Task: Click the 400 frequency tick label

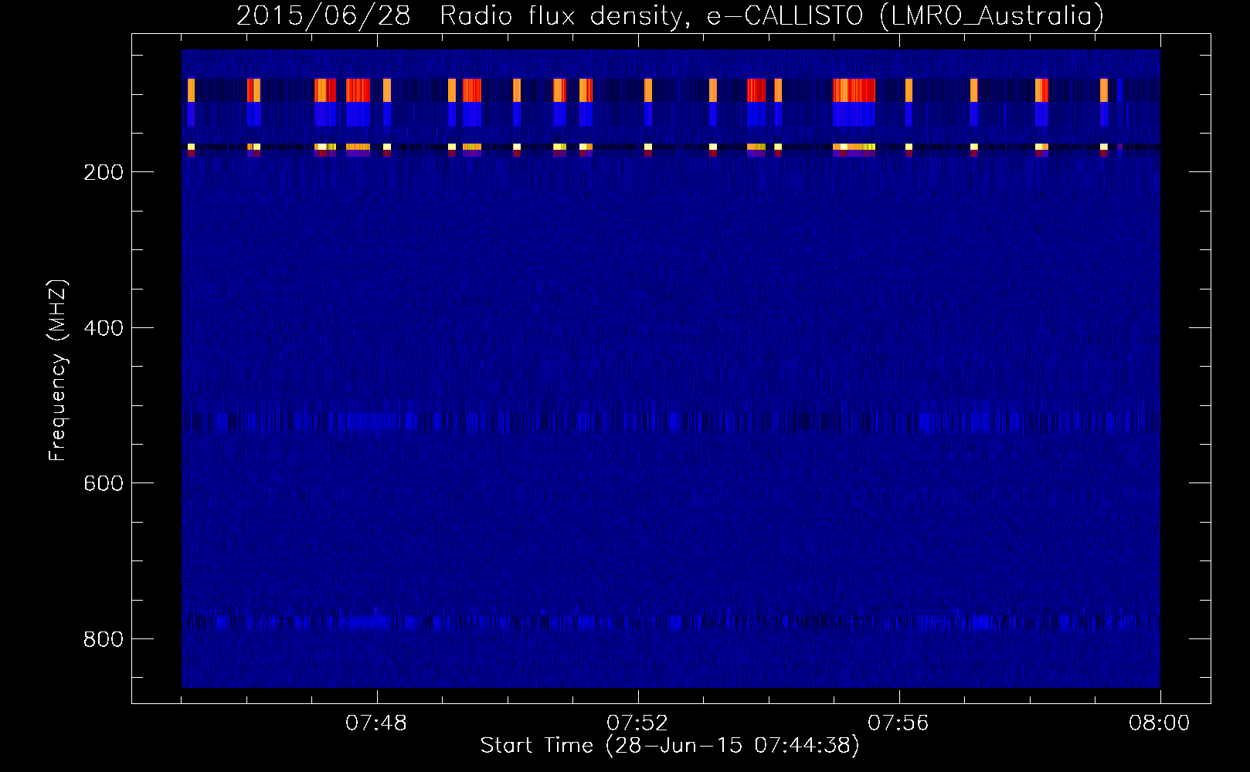Action: (104, 328)
